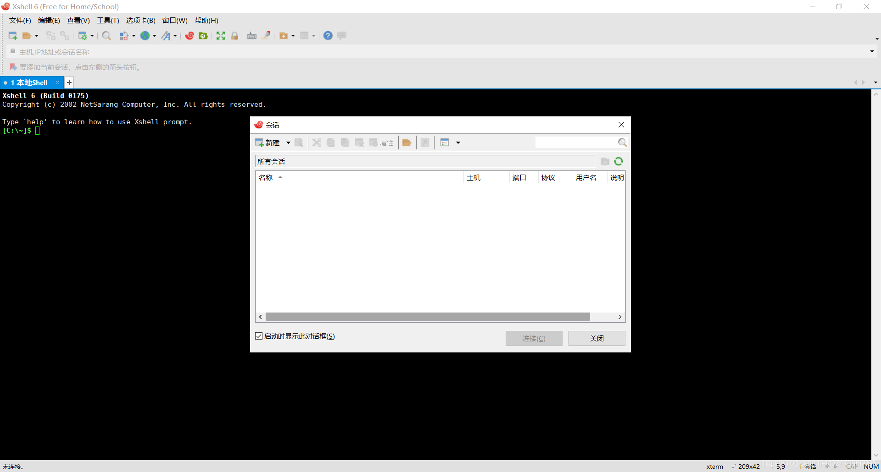Click the reconnect icon in main toolbar
Image resolution: width=881 pixels, height=472 pixels.
coord(51,36)
